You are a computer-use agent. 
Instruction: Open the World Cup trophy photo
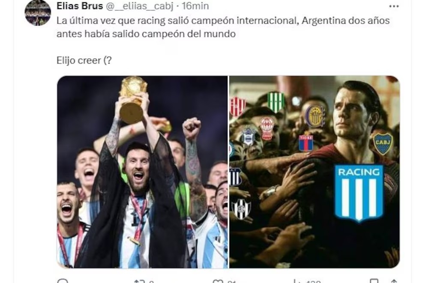click(x=142, y=172)
